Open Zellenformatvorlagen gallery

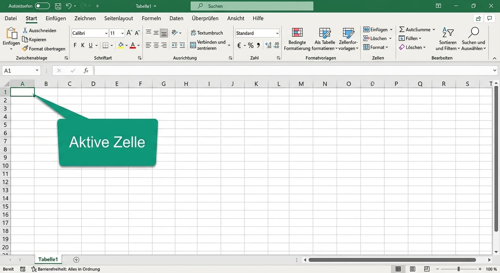(x=348, y=39)
